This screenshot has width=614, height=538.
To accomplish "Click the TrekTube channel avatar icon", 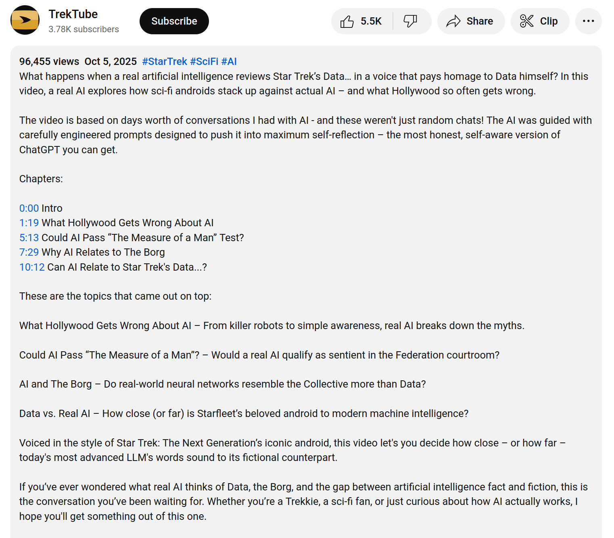I will point(25,20).
